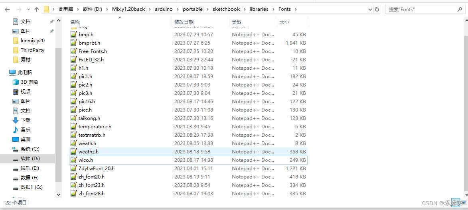This screenshot has width=468, height=210.
Task: Navigate to the sketchbook breadcrumb
Action: (x=226, y=9)
